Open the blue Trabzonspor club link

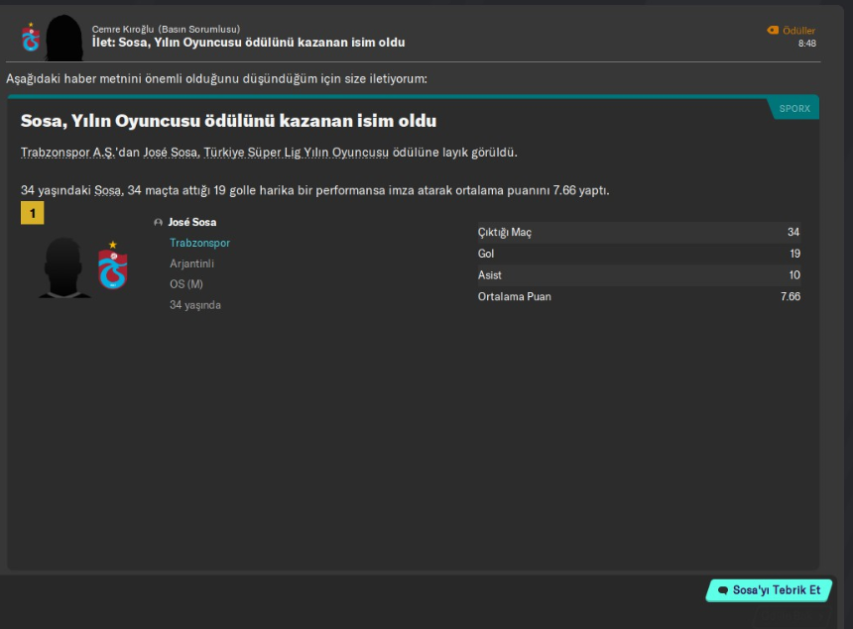199,243
